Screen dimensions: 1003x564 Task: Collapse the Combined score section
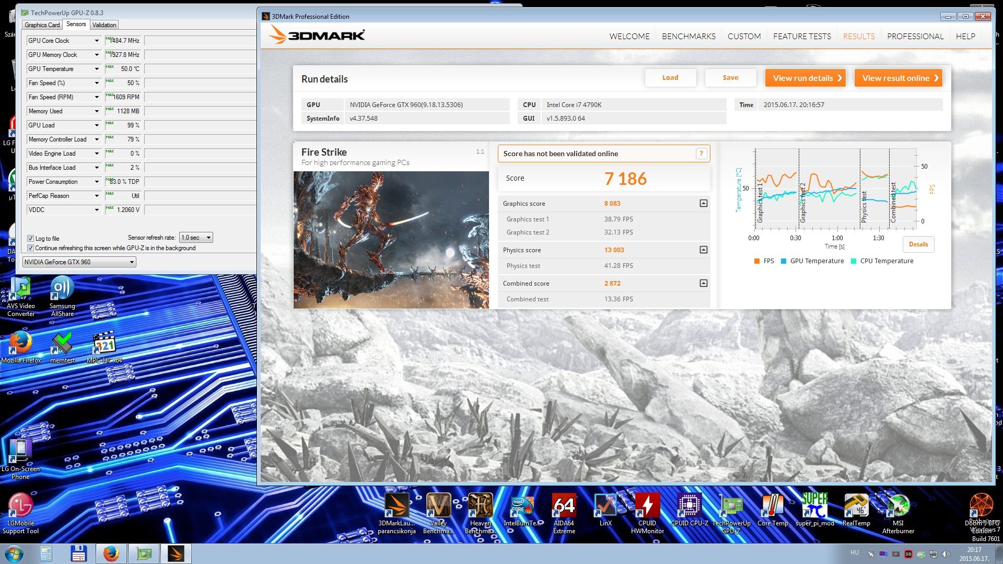[703, 284]
